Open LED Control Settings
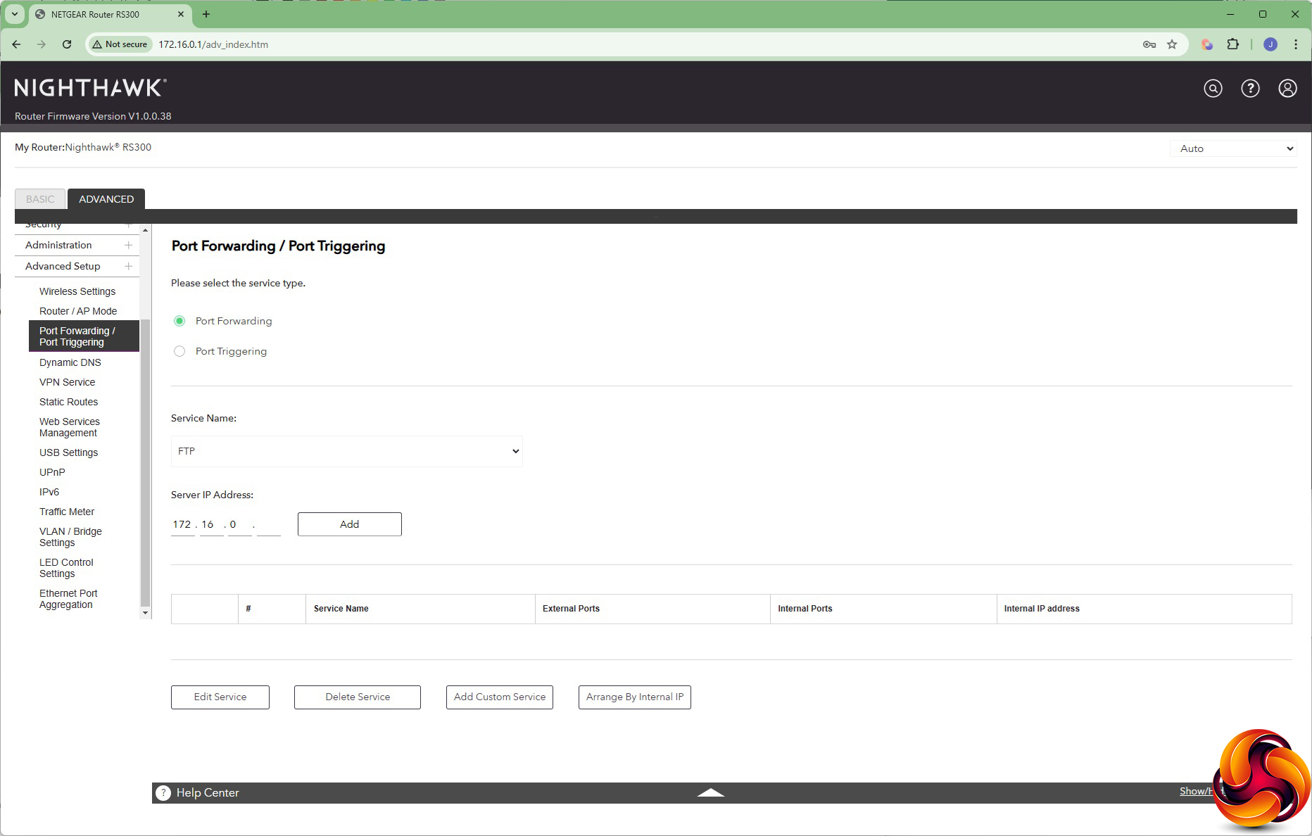 [x=66, y=568]
